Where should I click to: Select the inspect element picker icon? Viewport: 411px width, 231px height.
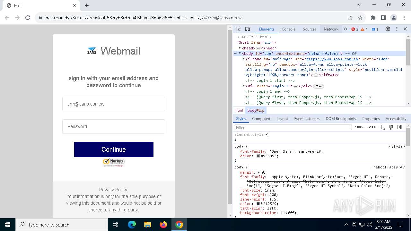tap(238, 29)
